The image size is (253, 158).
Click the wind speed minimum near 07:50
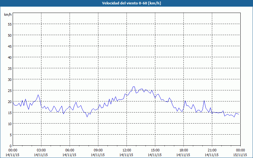(87, 117)
